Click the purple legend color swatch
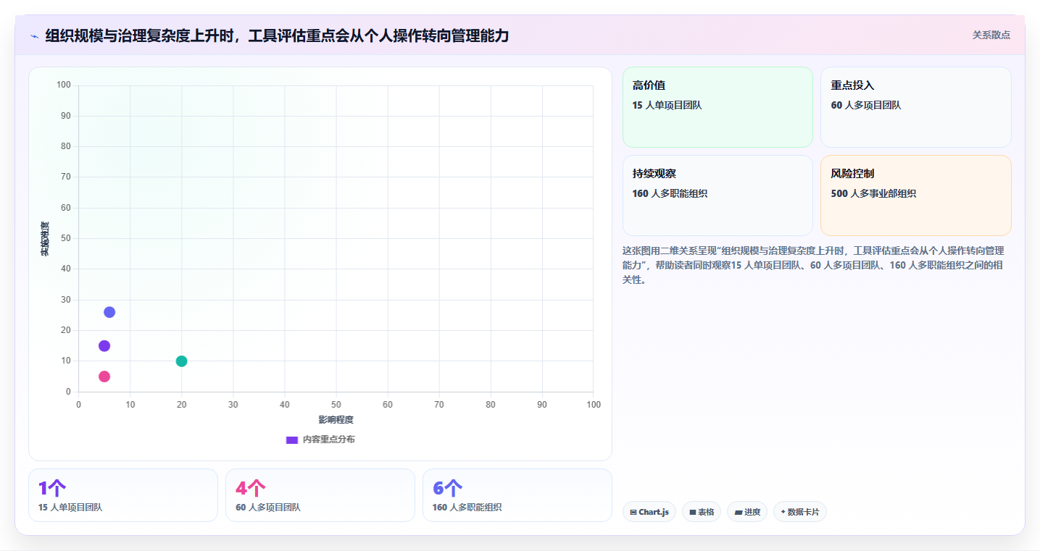 pos(292,439)
